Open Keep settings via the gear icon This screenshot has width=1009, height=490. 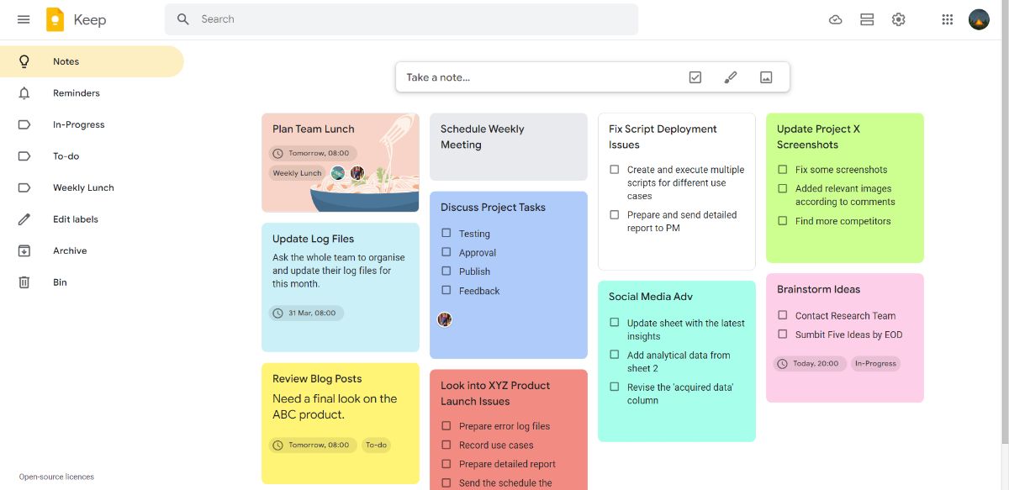pyautogui.click(x=898, y=18)
